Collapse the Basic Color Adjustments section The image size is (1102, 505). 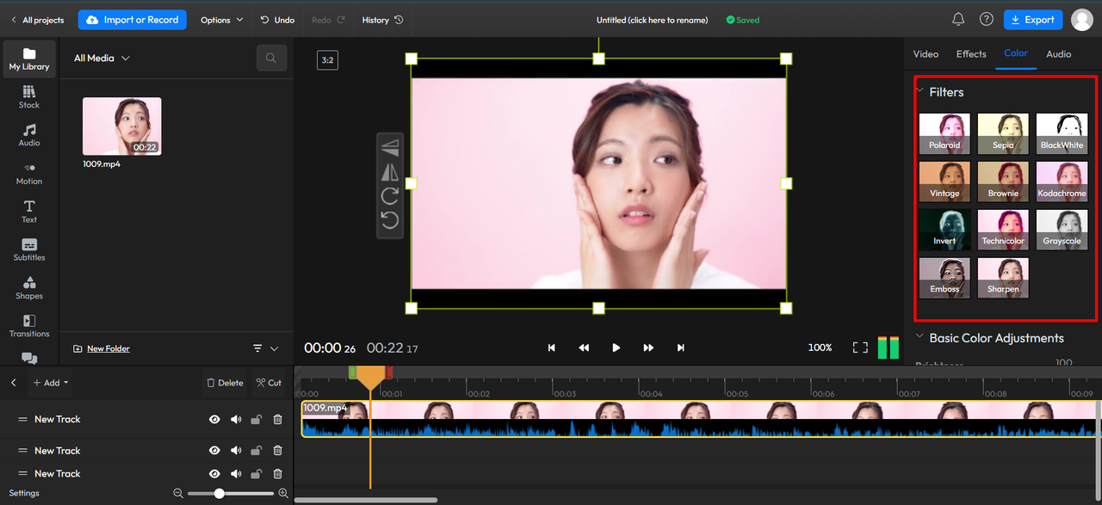point(919,337)
